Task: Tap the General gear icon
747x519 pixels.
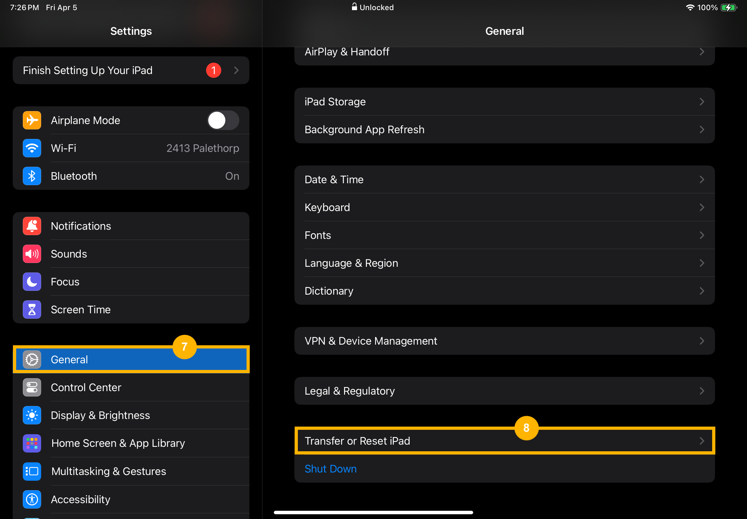Action: click(32, 360)
